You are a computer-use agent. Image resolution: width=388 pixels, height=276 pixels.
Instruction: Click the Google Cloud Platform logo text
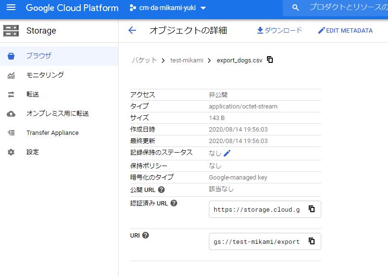click(72, 8)
